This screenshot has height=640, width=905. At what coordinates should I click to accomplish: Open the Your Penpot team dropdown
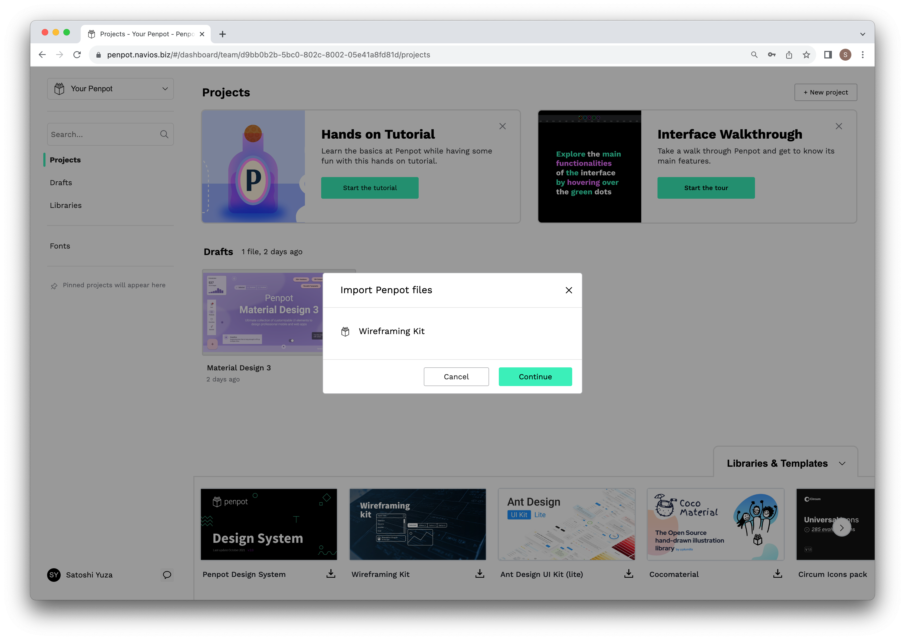pos(110,89)
